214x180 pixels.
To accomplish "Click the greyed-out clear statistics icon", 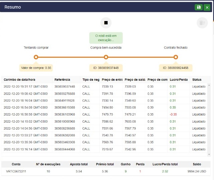I will click(x=202, y=23).
